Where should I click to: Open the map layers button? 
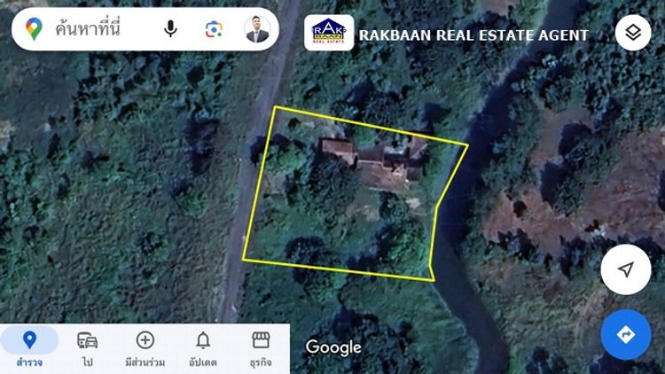(633, 33)
